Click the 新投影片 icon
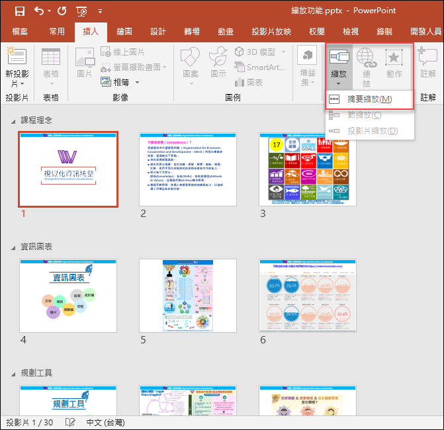 coord(17,56)
